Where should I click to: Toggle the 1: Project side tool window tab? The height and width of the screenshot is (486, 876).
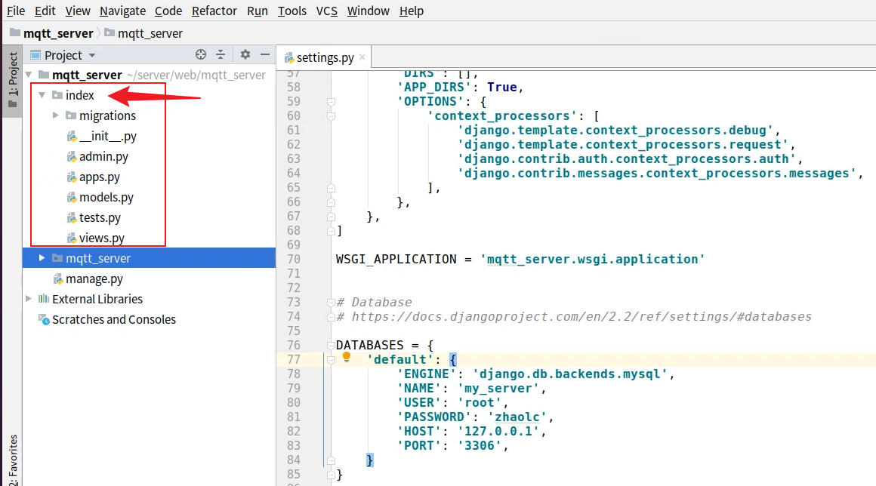pyautogui.click(x=13, y=80)
